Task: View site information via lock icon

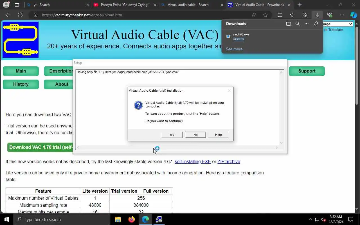Action: pos(35,15)
